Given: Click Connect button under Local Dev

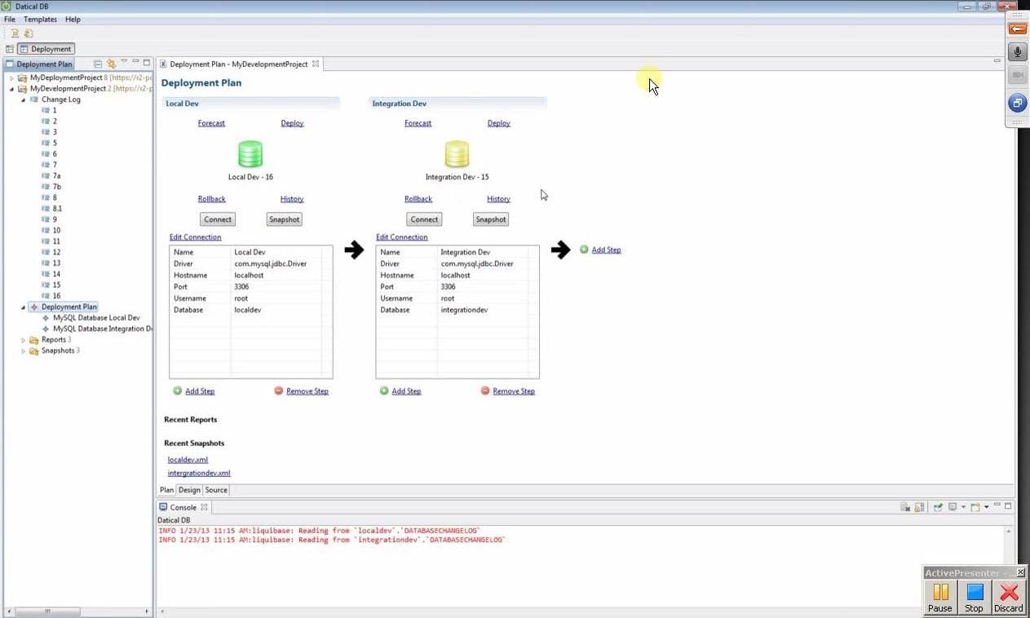Looking at the screenshot, I should coord(218,219).
